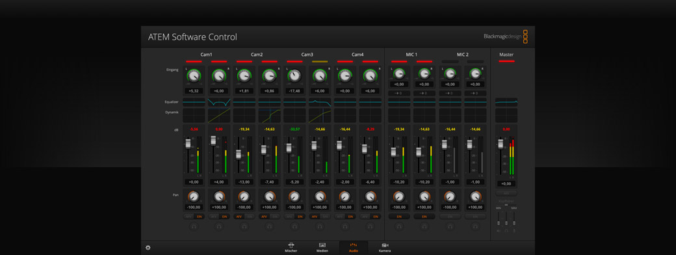Click the Cam1 left Pan knob
The image size is (676, 255).
coord(194,197)
